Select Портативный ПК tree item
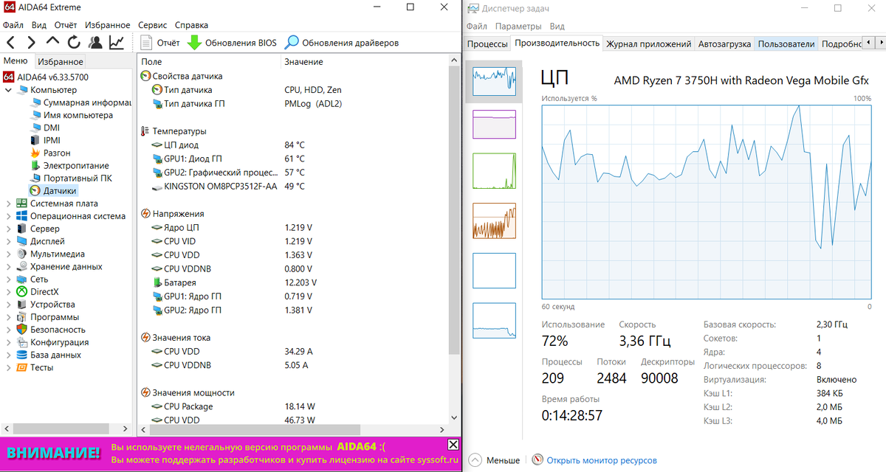The image size is (886, 472). (x=71, y=178)
